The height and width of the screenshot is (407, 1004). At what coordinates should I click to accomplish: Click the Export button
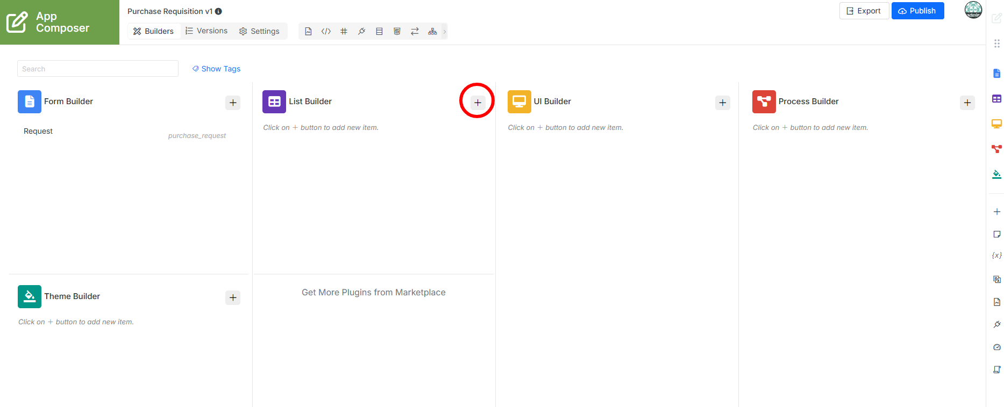pyautogui.click(x=864, y=11)
